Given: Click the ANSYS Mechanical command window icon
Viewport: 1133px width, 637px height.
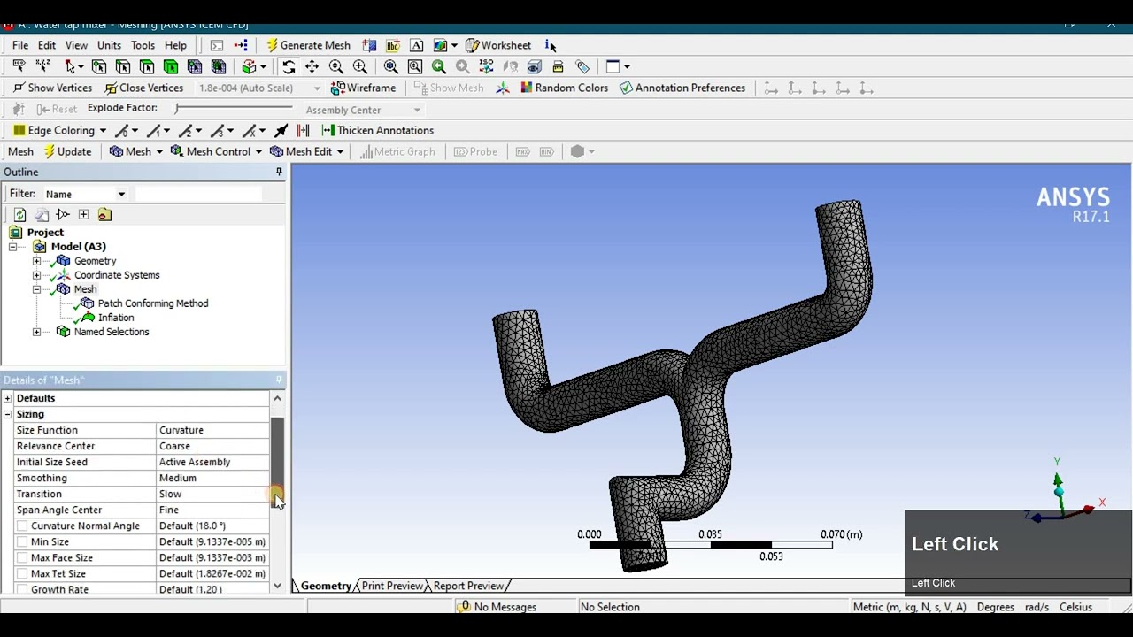Looking at the screenshot, I should 217,45.
